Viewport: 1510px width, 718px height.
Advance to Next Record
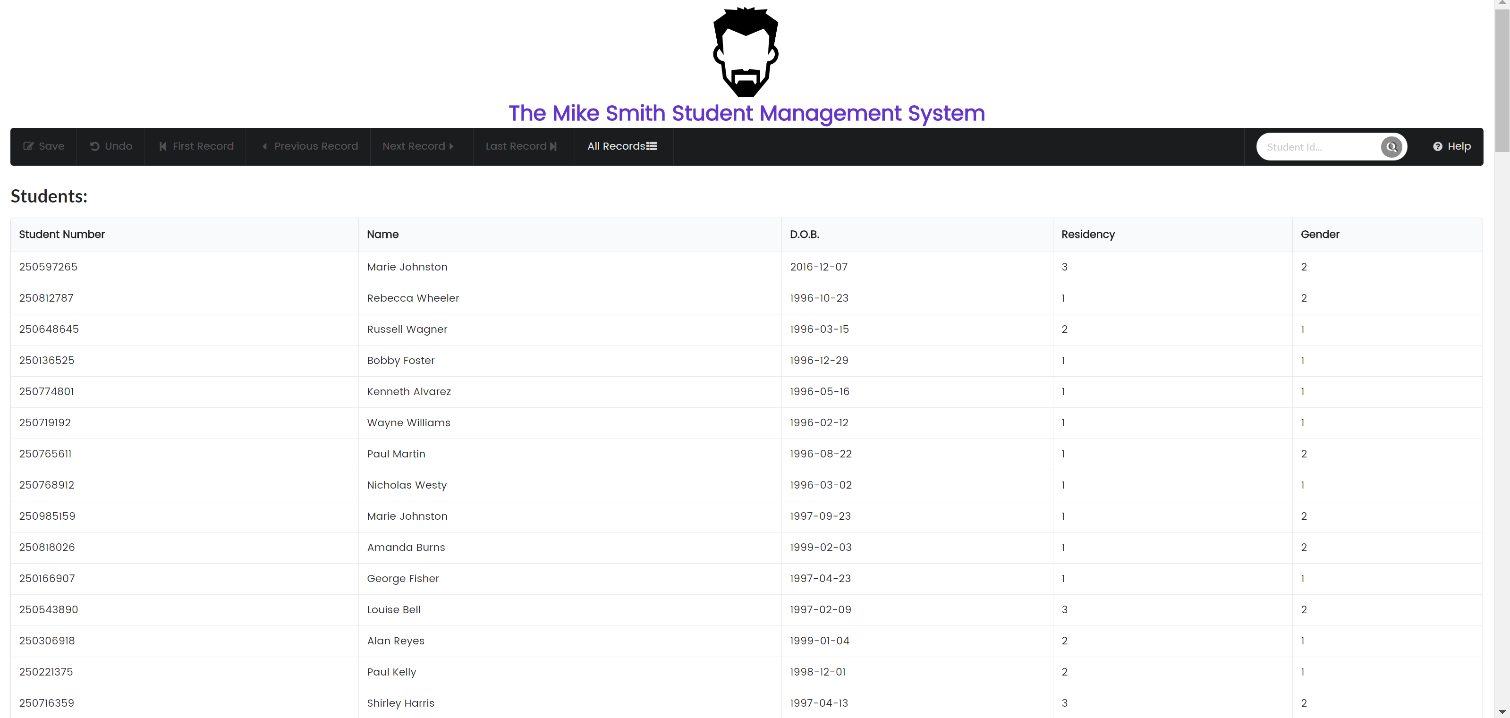pyautogui.click(x=418, y=146)
